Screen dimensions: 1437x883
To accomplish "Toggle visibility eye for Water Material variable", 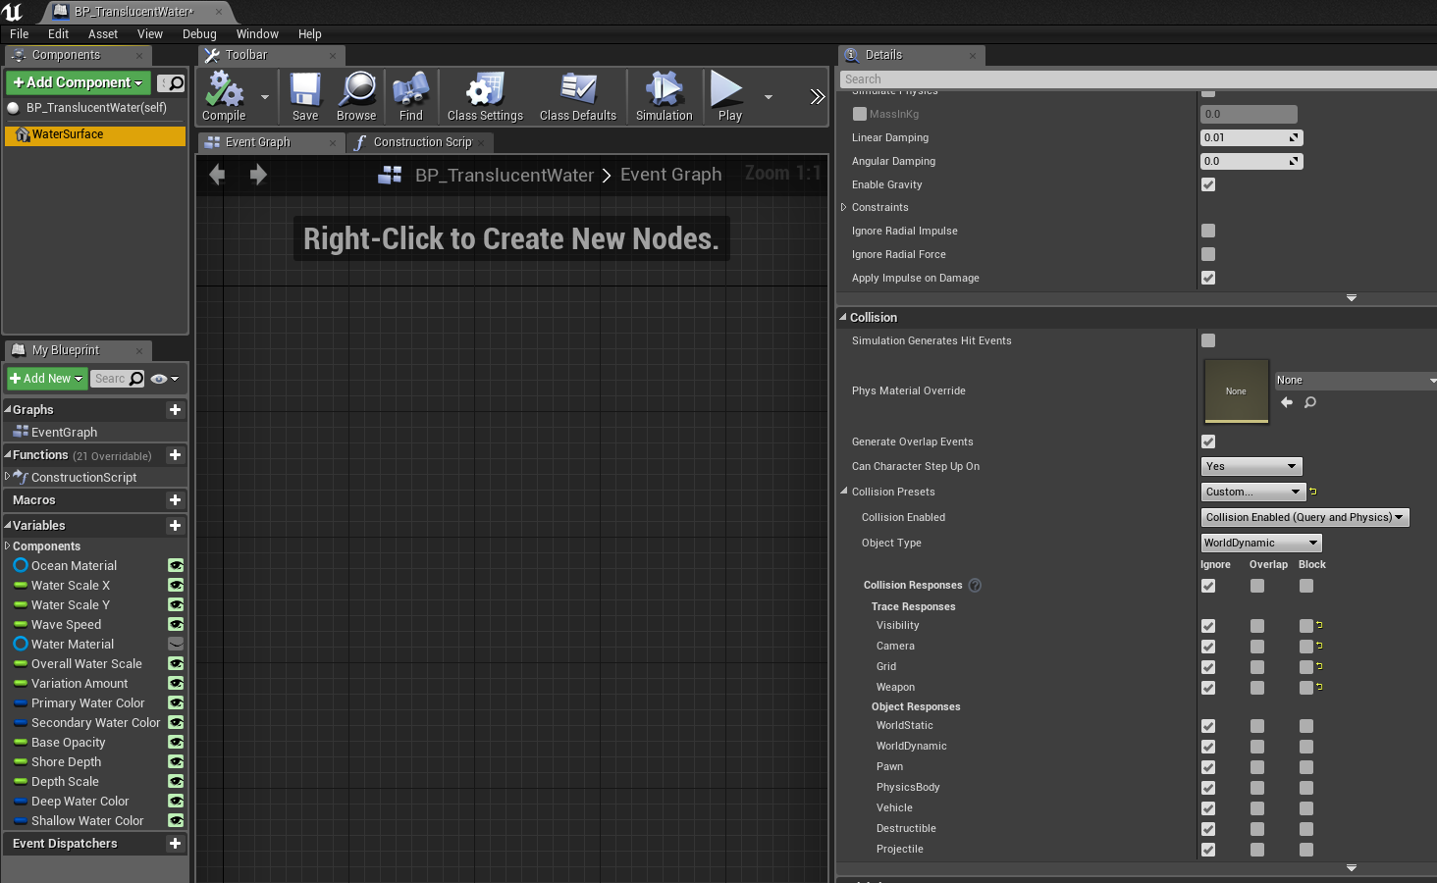I will [x=176, y=645].
